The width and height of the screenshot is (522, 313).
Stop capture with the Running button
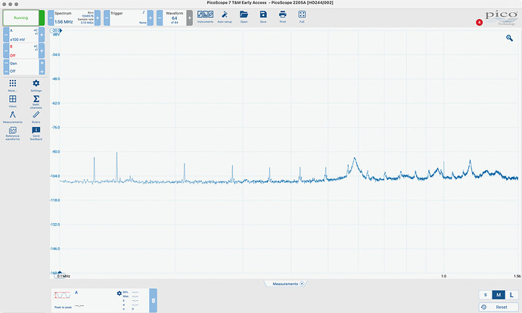pyautogui.click(x=20, y=18)
